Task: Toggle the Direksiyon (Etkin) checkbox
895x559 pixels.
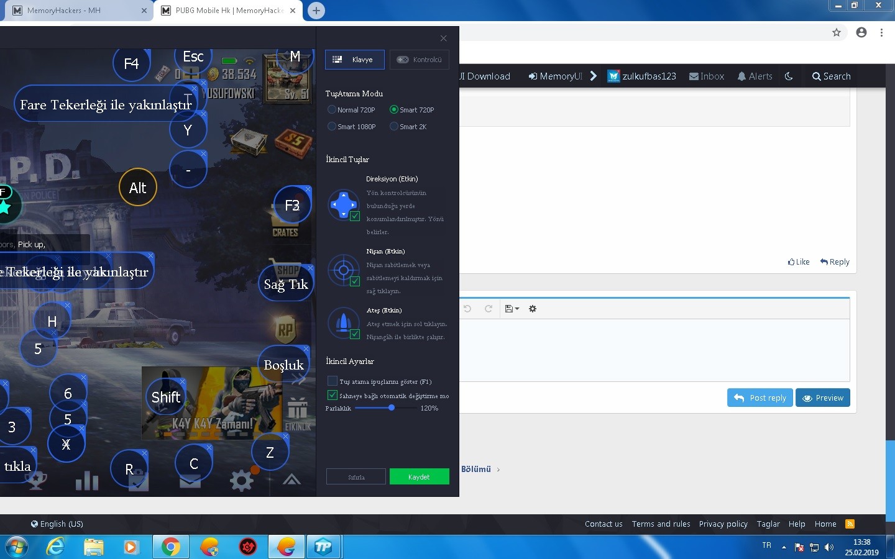Action: coord(355,216)
